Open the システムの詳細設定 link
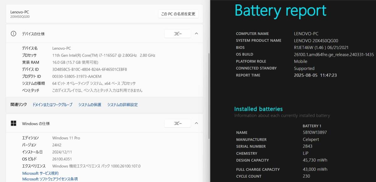The image size is (376, 182). [x=122, y=105]
